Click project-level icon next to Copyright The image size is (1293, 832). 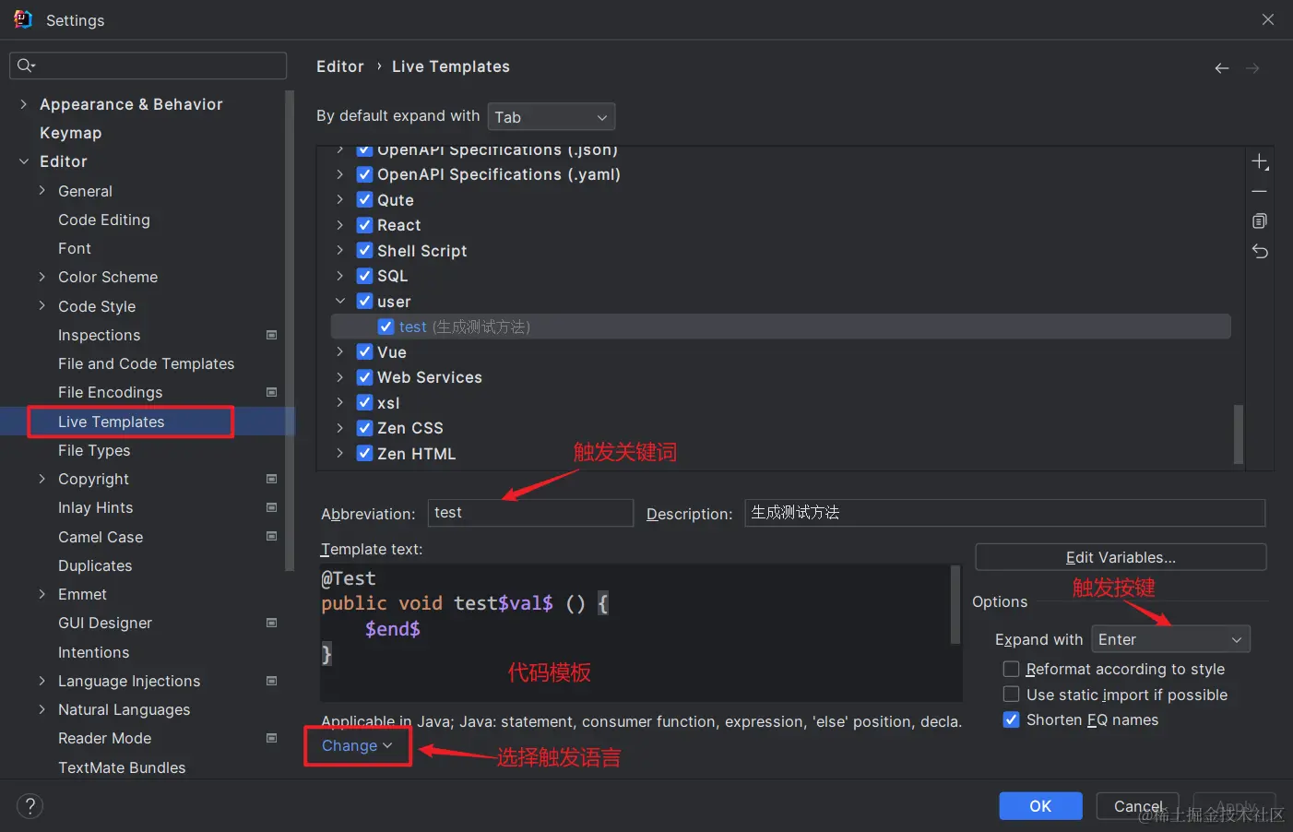coord(271,479)
